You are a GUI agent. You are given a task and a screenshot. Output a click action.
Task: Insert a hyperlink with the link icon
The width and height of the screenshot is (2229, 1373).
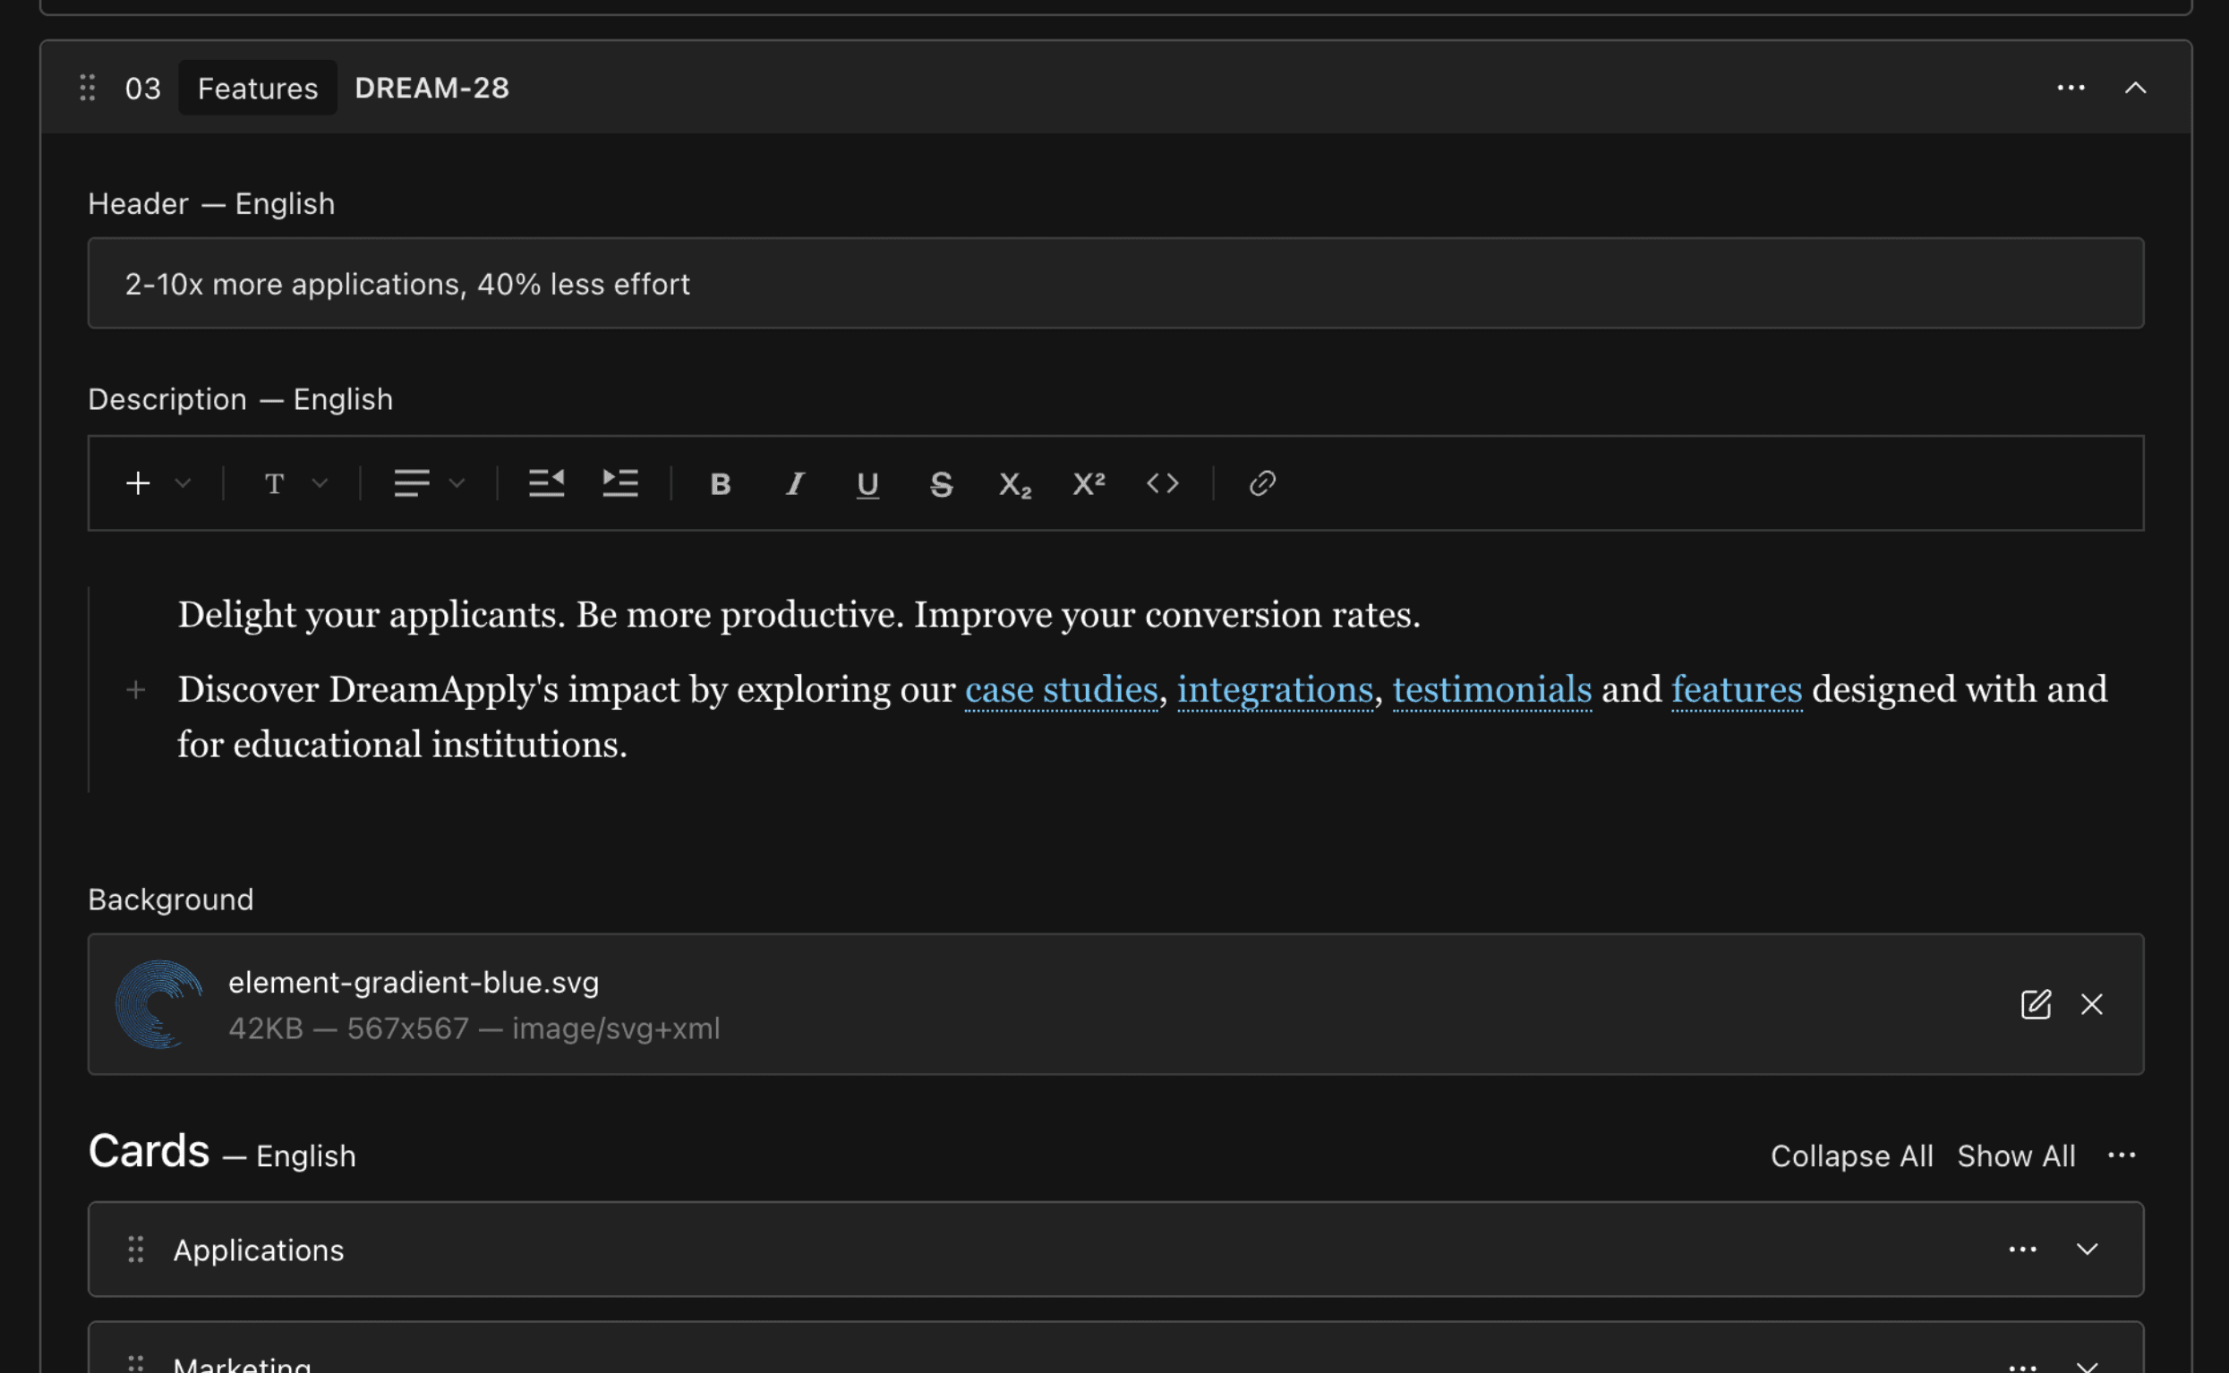coord(1262,483)
